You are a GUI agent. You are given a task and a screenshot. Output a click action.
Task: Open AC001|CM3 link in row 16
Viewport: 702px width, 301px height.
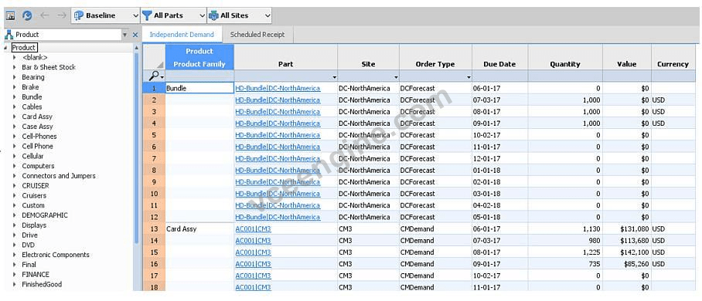253,264
